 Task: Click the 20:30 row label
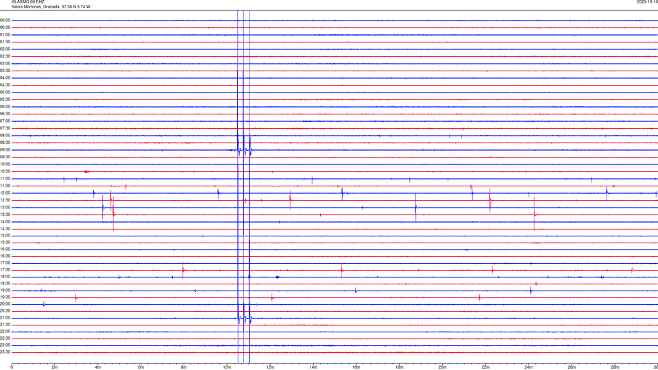point(5,311)
